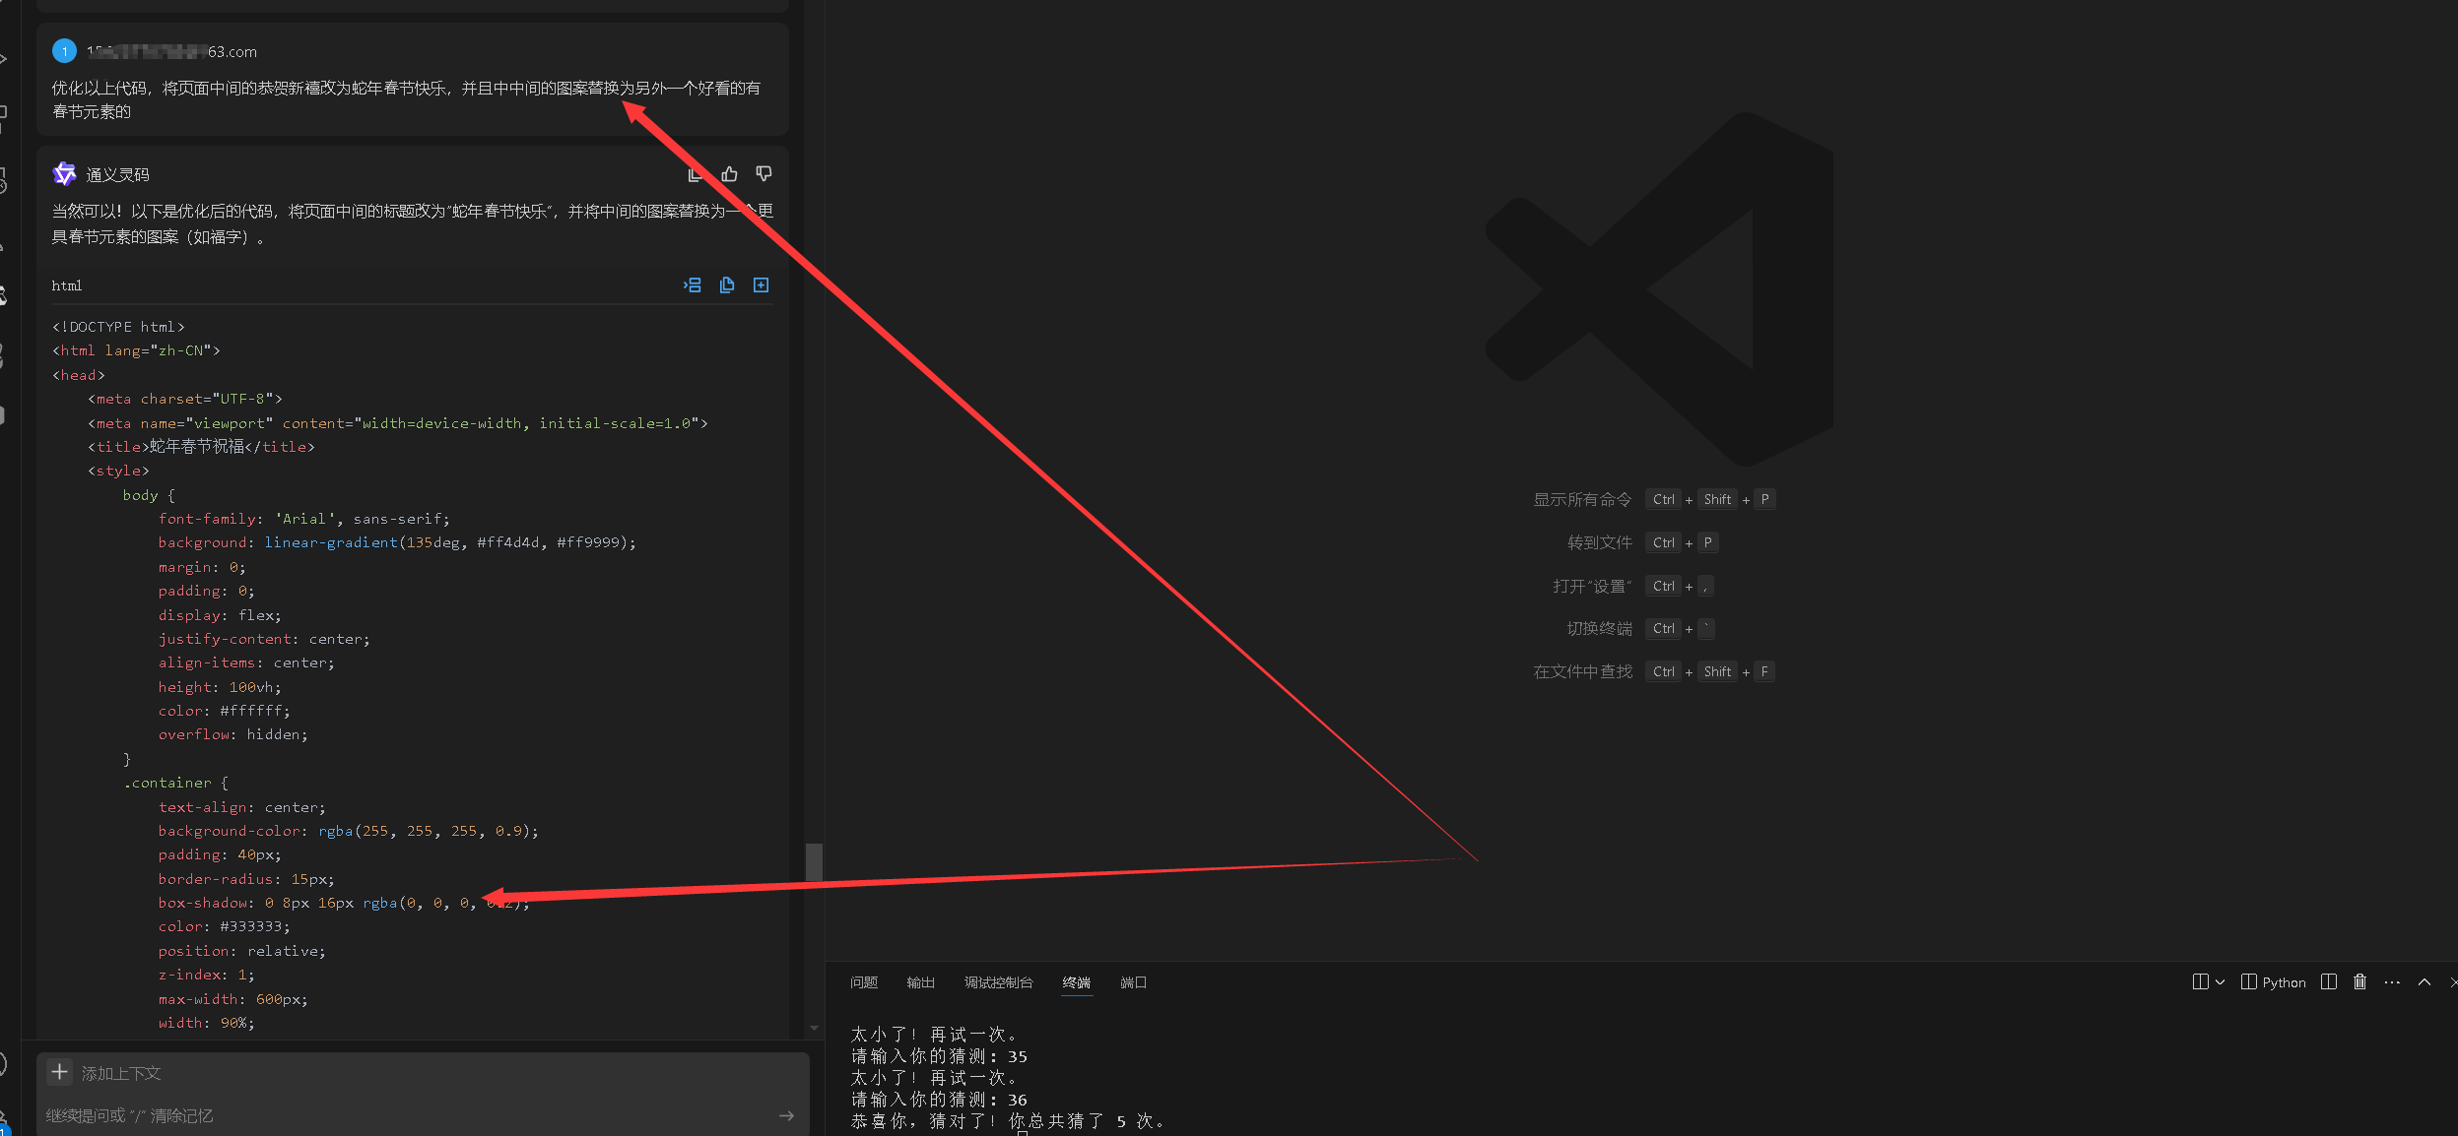
Task: Create new file from html code block
Action: [x=761, y=285]
